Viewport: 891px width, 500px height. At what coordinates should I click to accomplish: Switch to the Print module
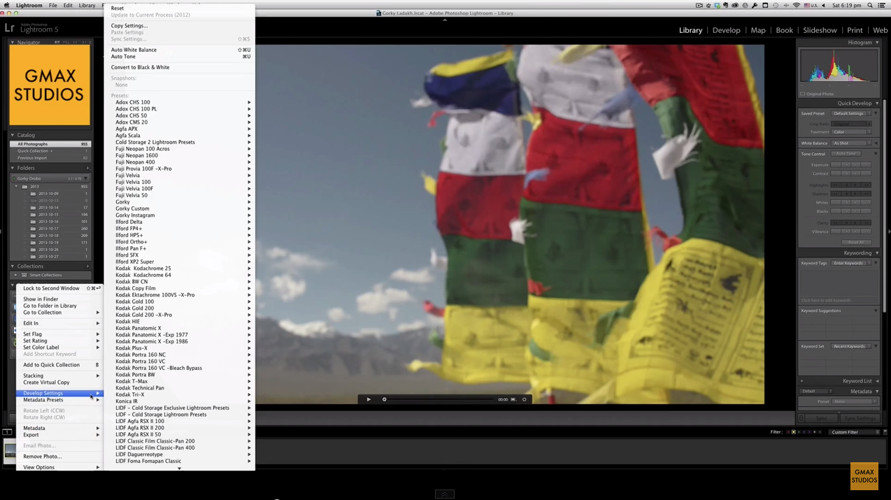(x=855, y=30)
